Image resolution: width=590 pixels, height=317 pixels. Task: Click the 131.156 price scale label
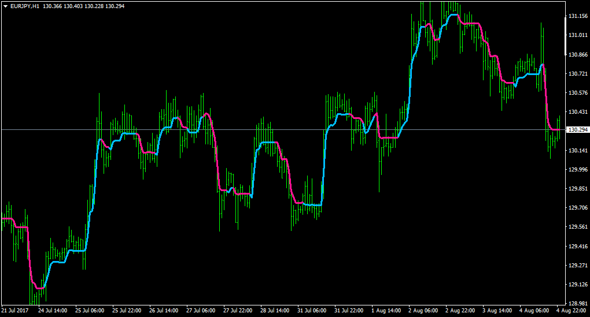[x=578, y=16]
